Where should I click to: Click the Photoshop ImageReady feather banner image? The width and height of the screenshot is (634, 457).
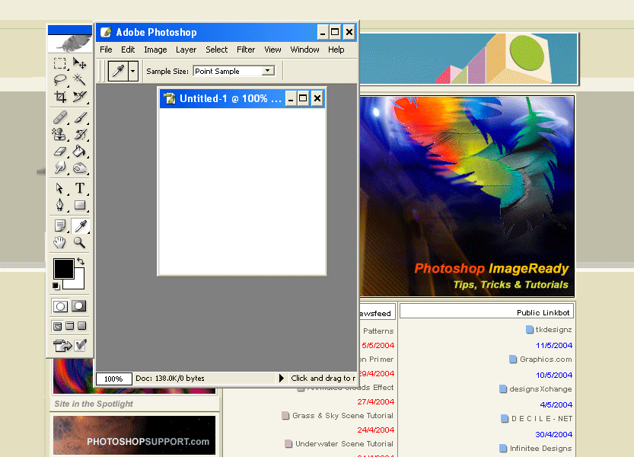[467, 197]
